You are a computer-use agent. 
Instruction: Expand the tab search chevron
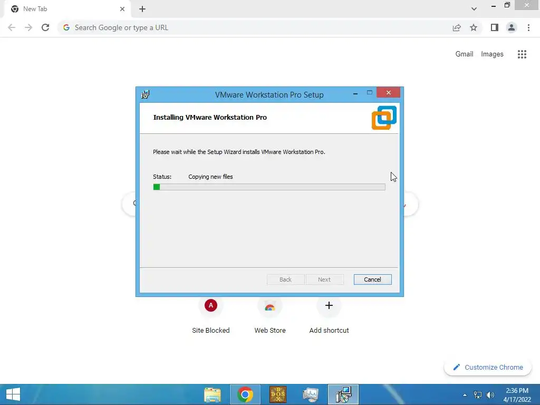pyautogui.click(x=474, y=9)
